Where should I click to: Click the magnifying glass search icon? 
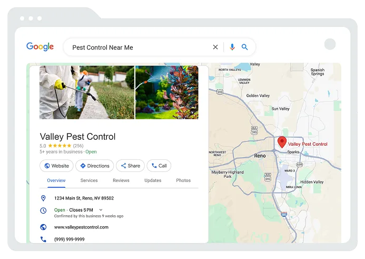point(244,47)
